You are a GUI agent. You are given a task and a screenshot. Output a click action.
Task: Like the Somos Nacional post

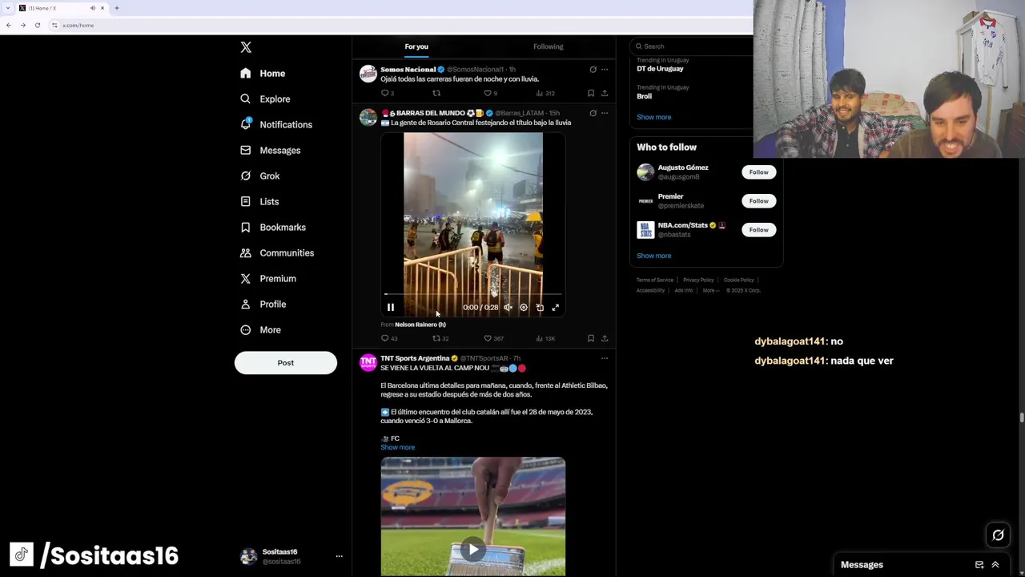coord(489,93)
